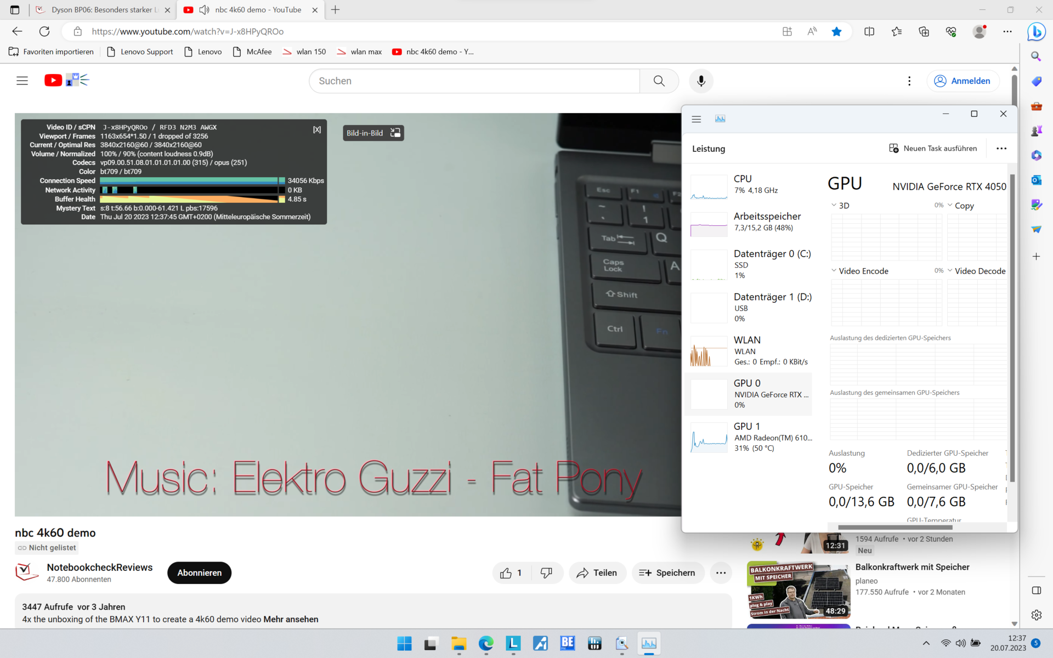
Task: Click the YouTube voice search microphone icon
Action: (x=701, y=81)
